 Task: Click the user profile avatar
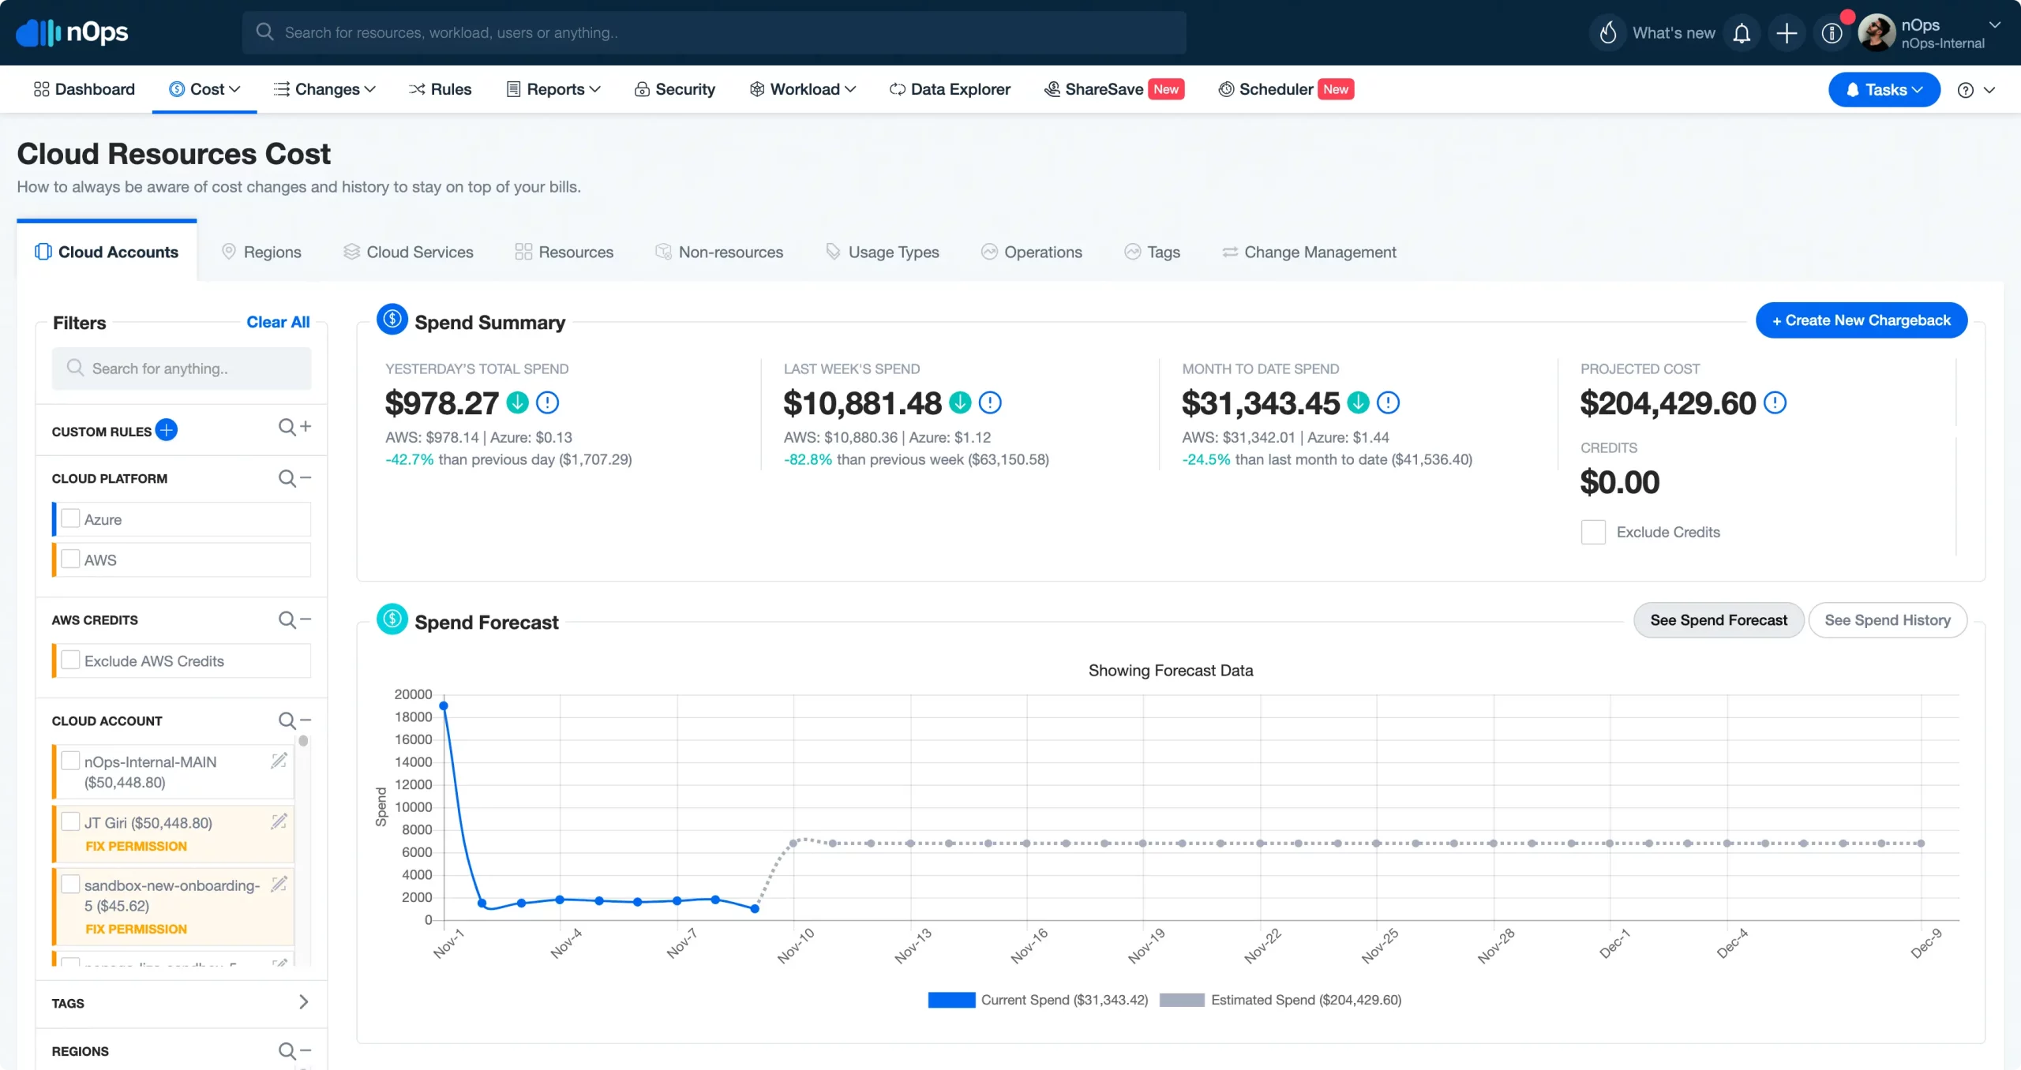(x=1876, y=33)
